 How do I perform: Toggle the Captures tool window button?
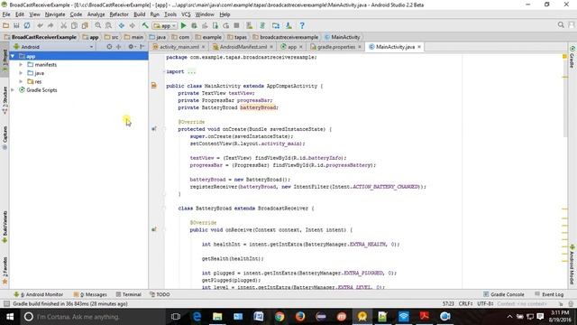coord(5,138)
